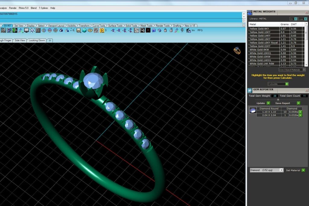
Task: Click the Diamond Round gem thumbnail
Action: pyautogui.click(x=253, y=110)
